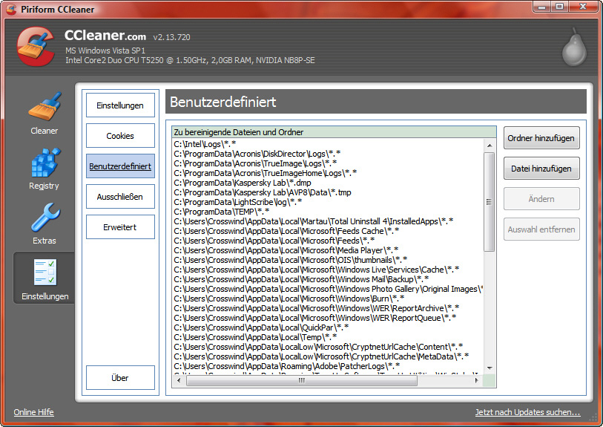This screenshot has height=427, width=603.
Task: Open the Registry section icon
Action: tap(44, 163)
